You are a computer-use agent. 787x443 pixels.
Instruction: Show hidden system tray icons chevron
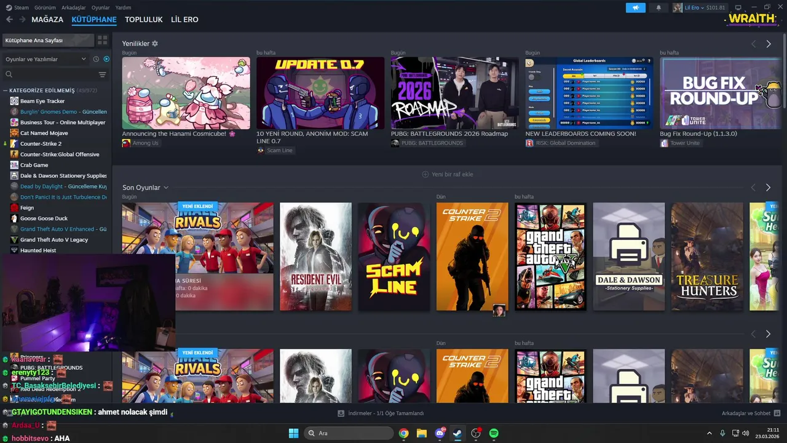pyautogui.click(x=709, y=433)
